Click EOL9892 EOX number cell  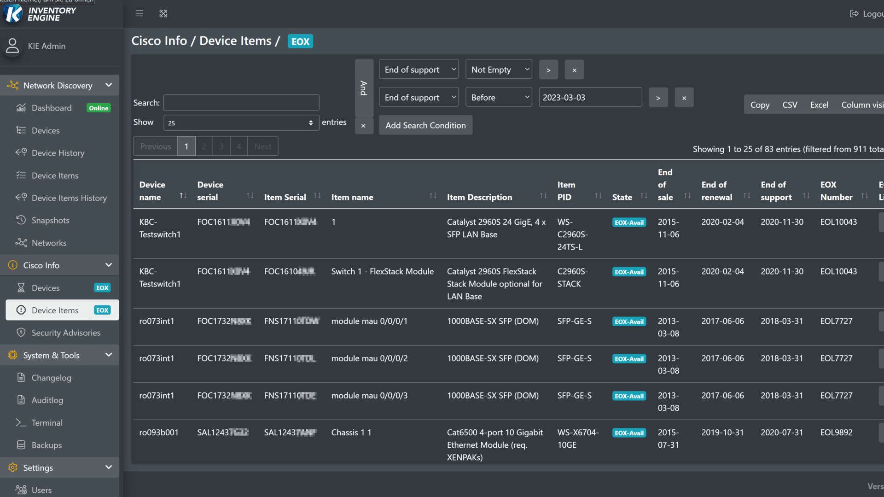tap(836, 432)
